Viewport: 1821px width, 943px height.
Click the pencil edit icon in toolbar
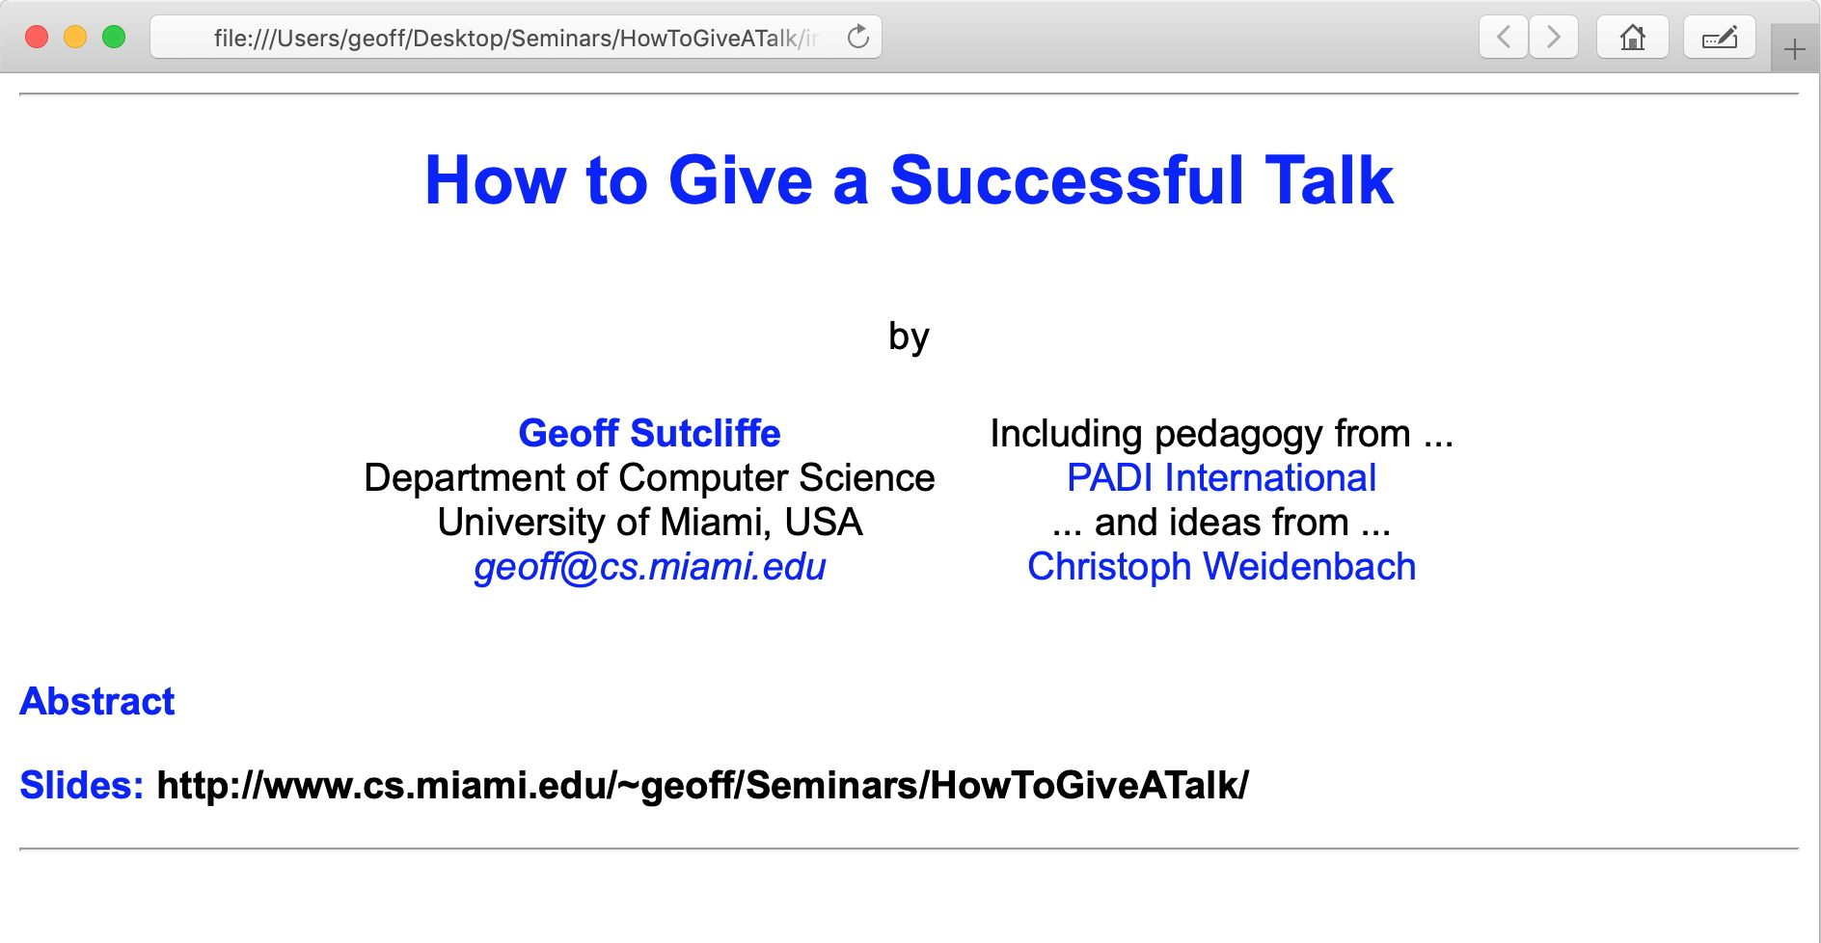(x=1719, y=38)
